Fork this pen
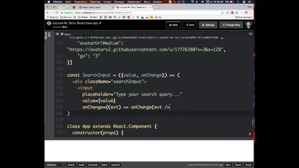 coord(190,25)
